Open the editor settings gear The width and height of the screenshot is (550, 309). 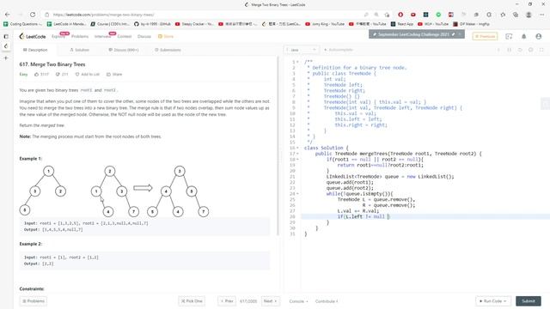click(531, 50)
